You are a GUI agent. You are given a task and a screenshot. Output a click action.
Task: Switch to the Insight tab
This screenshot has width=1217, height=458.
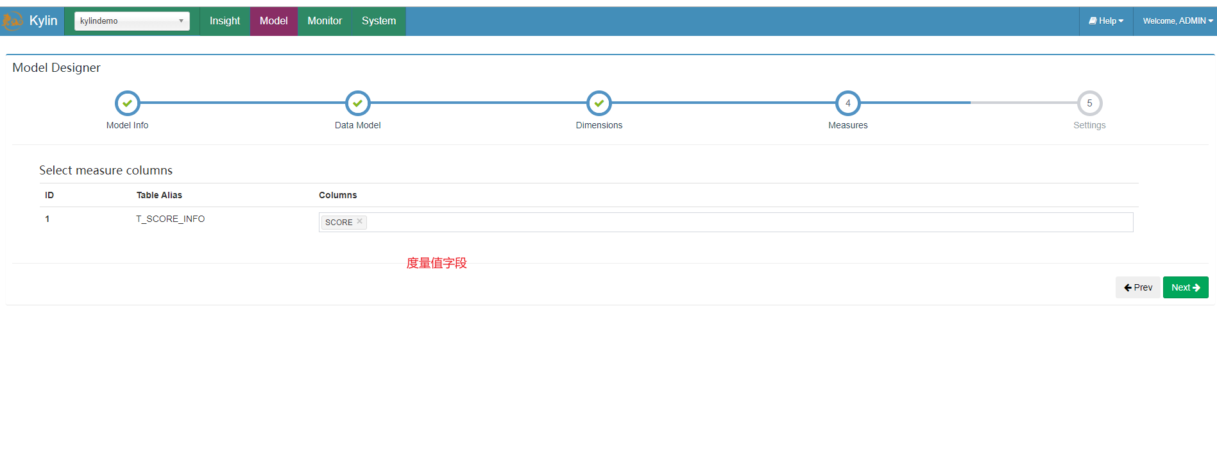(x=225, y=21)
